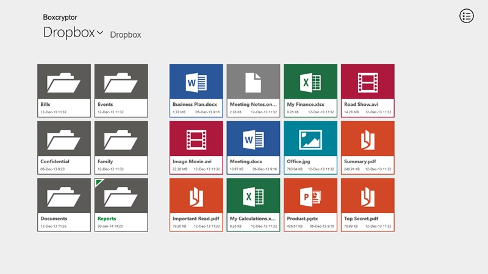488x274 pixels.
Task: Click the Top Secret.pdf file name
Action: pos(361,219)
